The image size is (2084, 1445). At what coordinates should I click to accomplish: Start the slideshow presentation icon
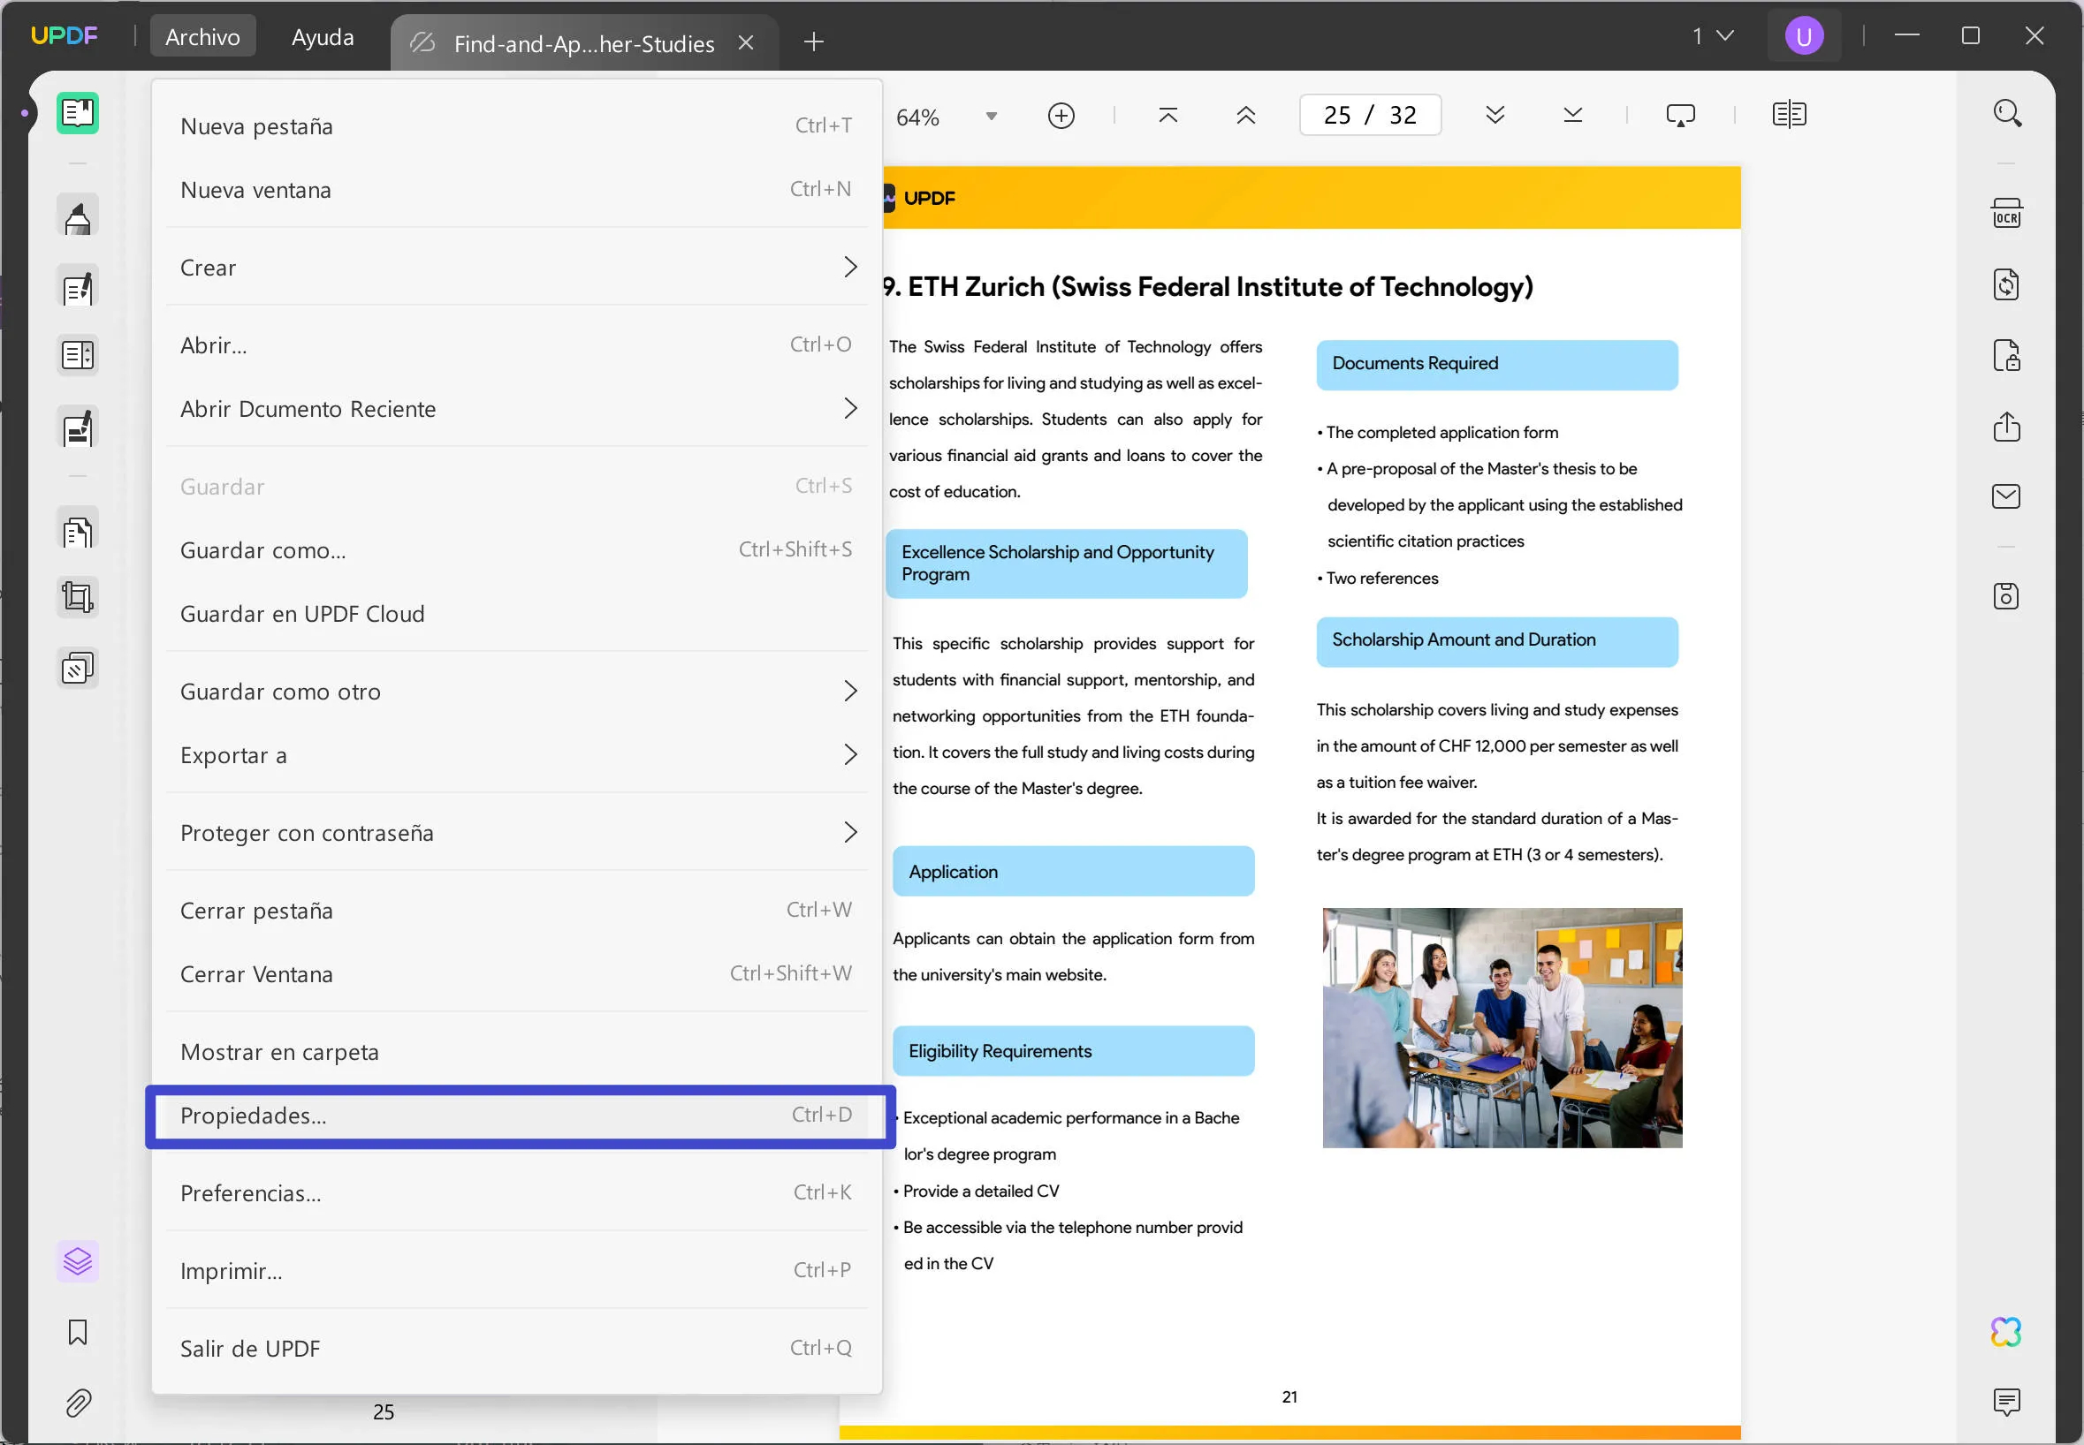pos(1681,115)
